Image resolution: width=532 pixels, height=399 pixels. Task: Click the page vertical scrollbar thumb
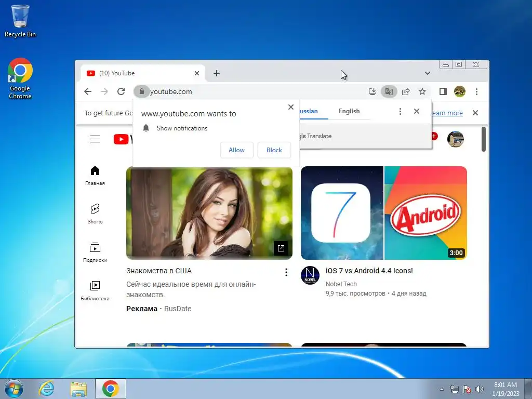tap(484, 139)
